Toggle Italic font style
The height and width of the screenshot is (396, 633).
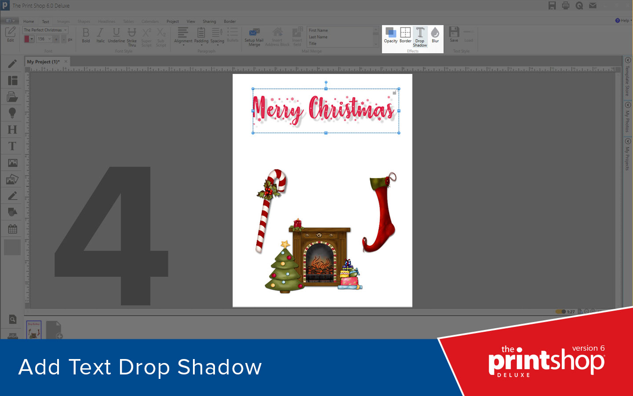tap(100, 35)
